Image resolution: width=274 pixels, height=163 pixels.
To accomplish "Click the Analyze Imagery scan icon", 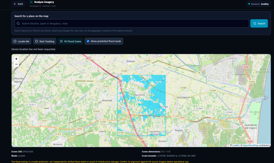I will (31, 2).
